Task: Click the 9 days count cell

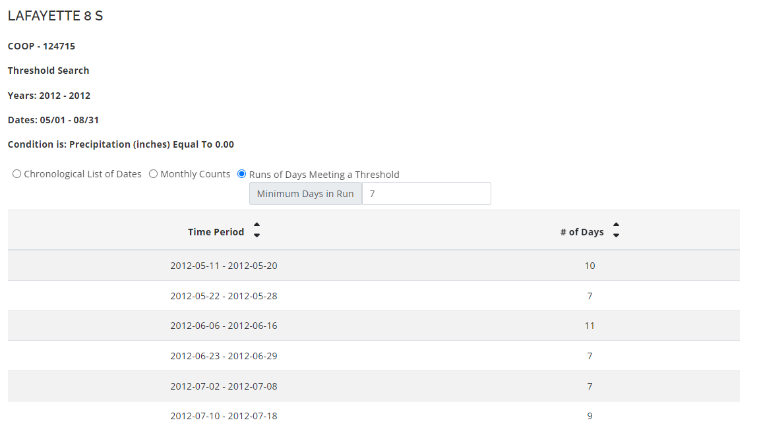Action: [590, 416]
